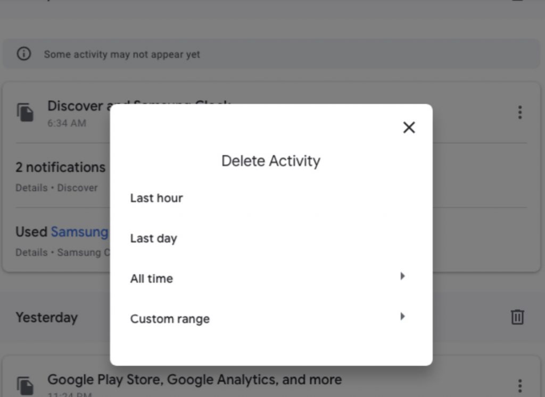Image resolution: width=545 pixels, height=397 pixels.
Task: Click the 2 notifications entry
Action: 60,167
